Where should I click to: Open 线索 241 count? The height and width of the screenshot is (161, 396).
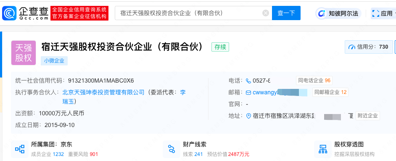pos(193,154)
